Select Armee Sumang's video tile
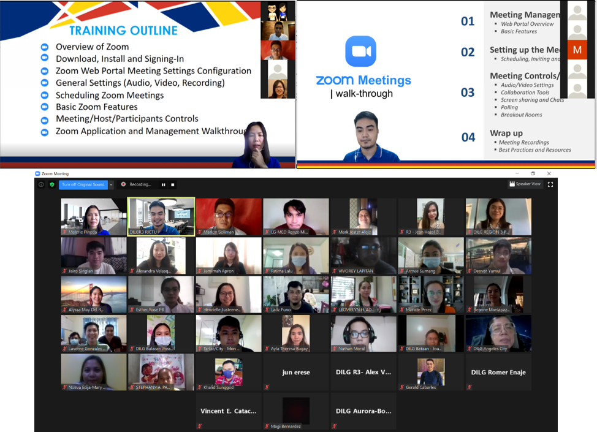The width and height of the screenshot is (597, 432). pos(431,256)
